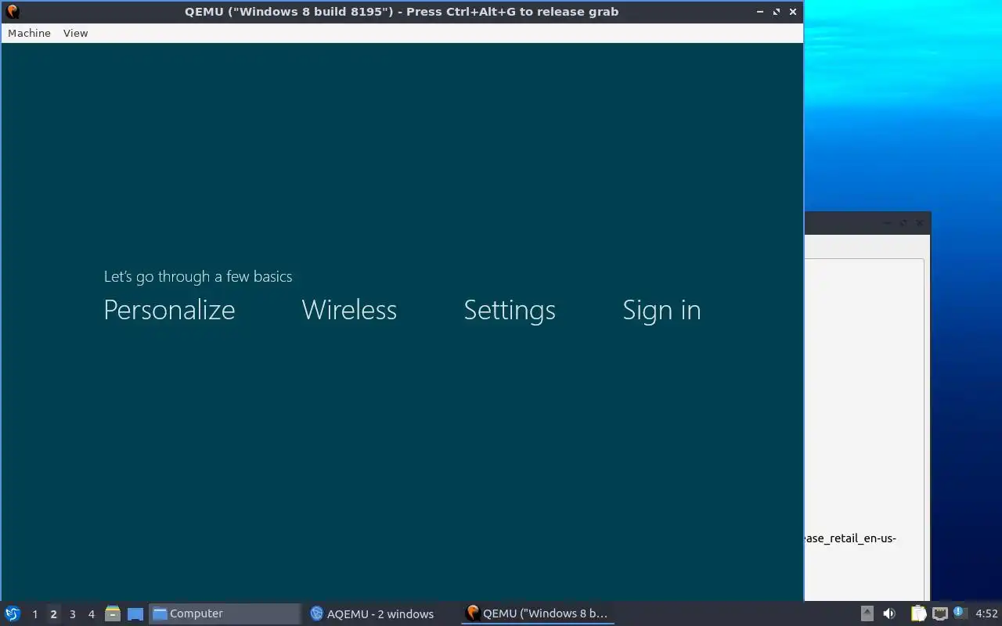Maximize the QEMU window
The height and width of the screenshot is (626, 1002).
pos(777,12)
